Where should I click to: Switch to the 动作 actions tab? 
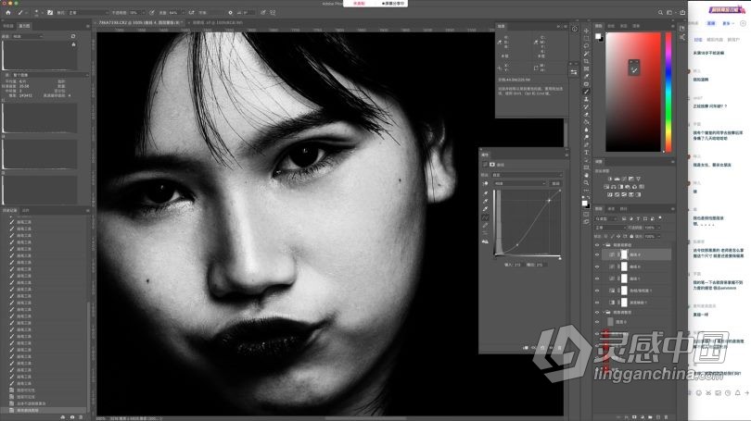[x=26, y=210]
